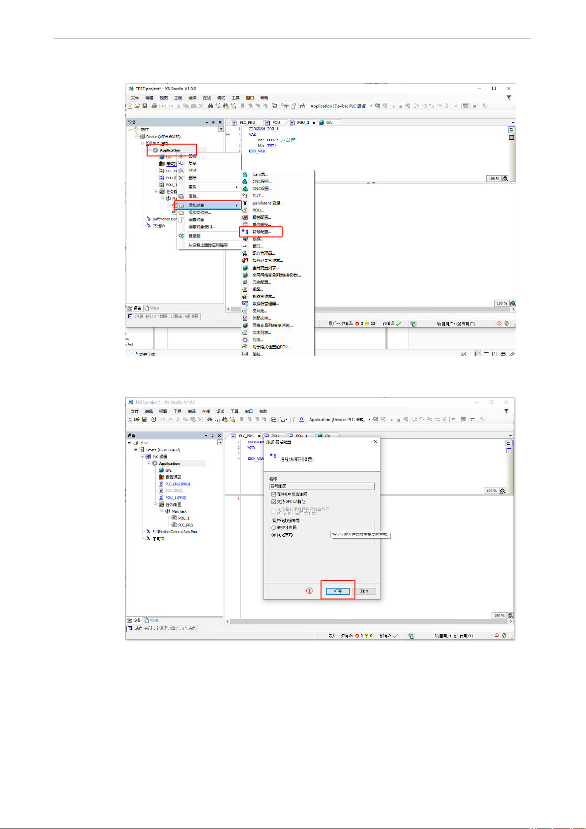Close the 添加 符号配置 dialog
586x829 pixels.
376,442
